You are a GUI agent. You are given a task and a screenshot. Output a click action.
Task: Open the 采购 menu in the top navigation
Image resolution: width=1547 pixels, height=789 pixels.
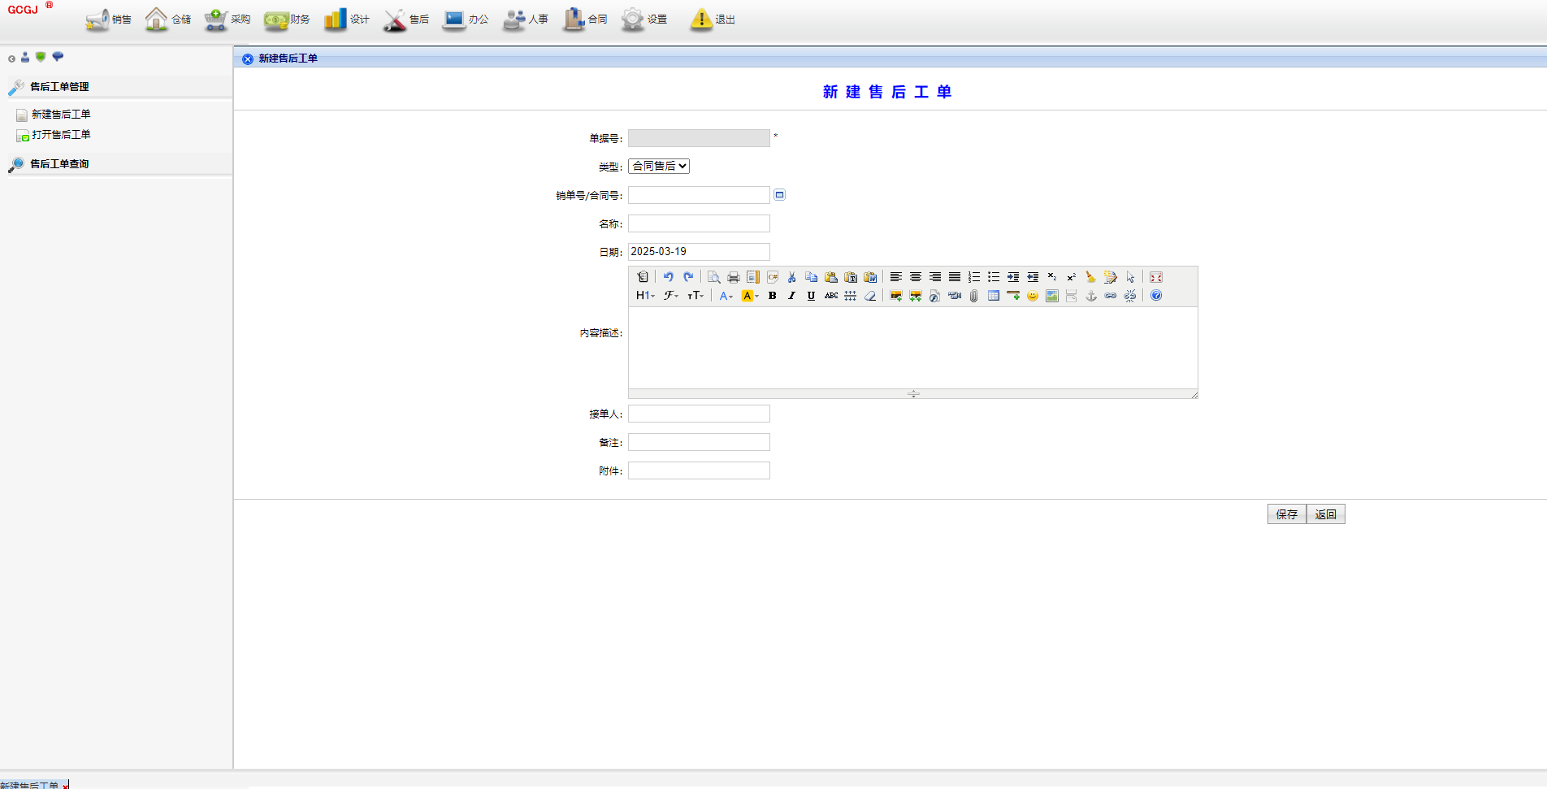pyautogui.click(x=228, y=20)
